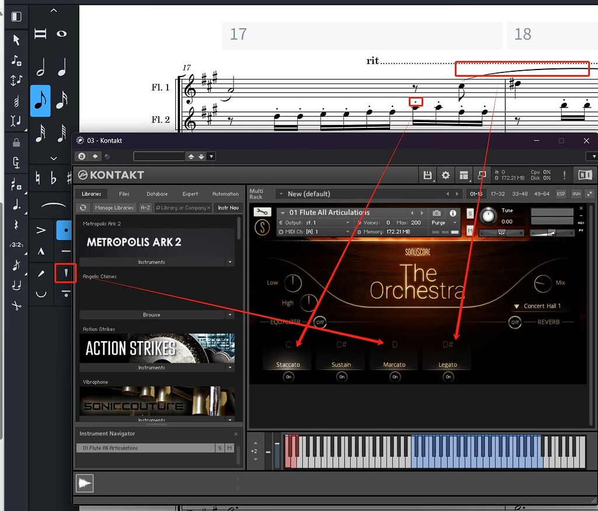This screenshot has height=511, width=598.
Task: Open Kontakt options via gear icon
Action: (446, 175)
